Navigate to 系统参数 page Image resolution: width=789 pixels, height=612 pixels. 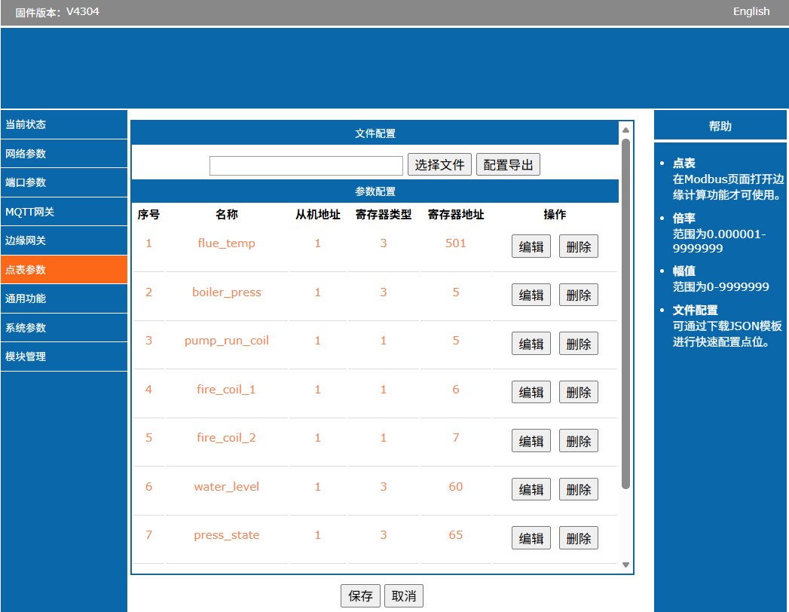tap(63, 328)
